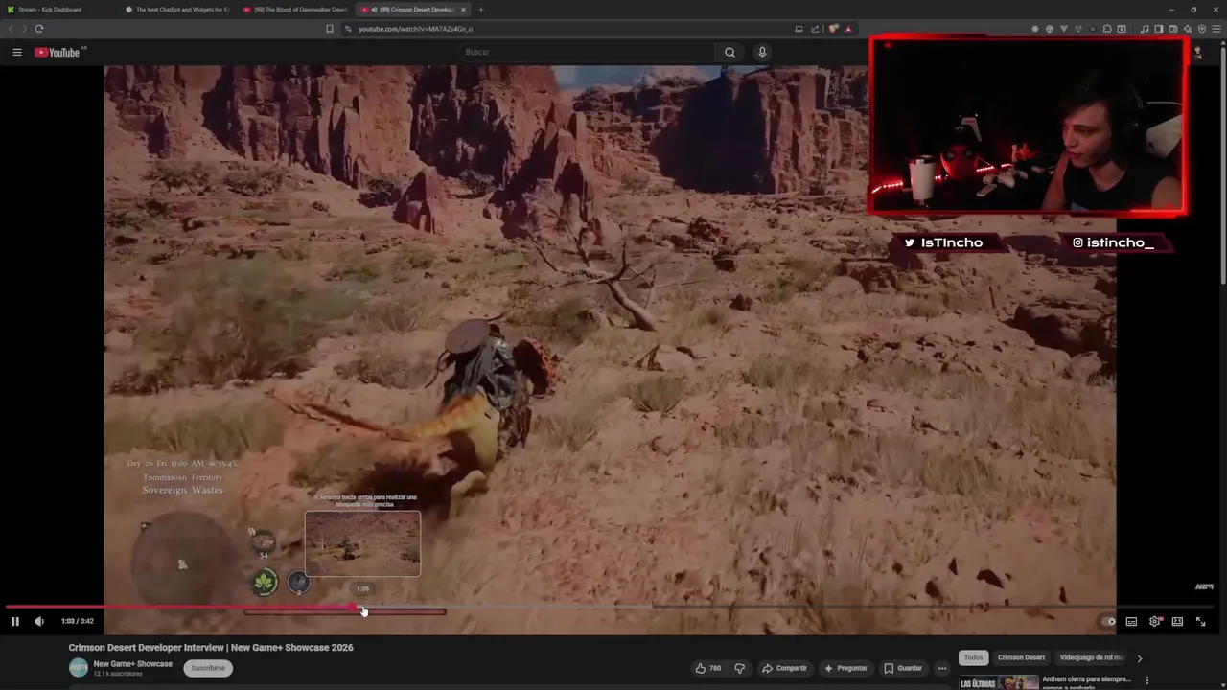Image resolution: width=1227 pixels, height=690 pixels.
Task: Toggle subtitles in the video player
Action: [1131, 621]
